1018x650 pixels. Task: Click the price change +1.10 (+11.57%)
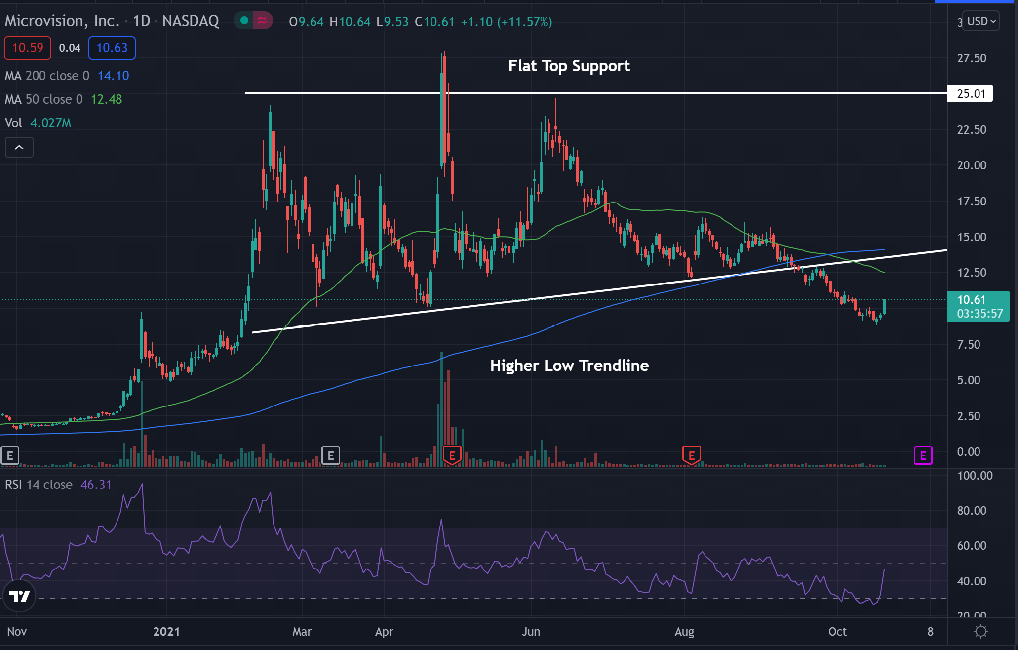coord(507,22)
